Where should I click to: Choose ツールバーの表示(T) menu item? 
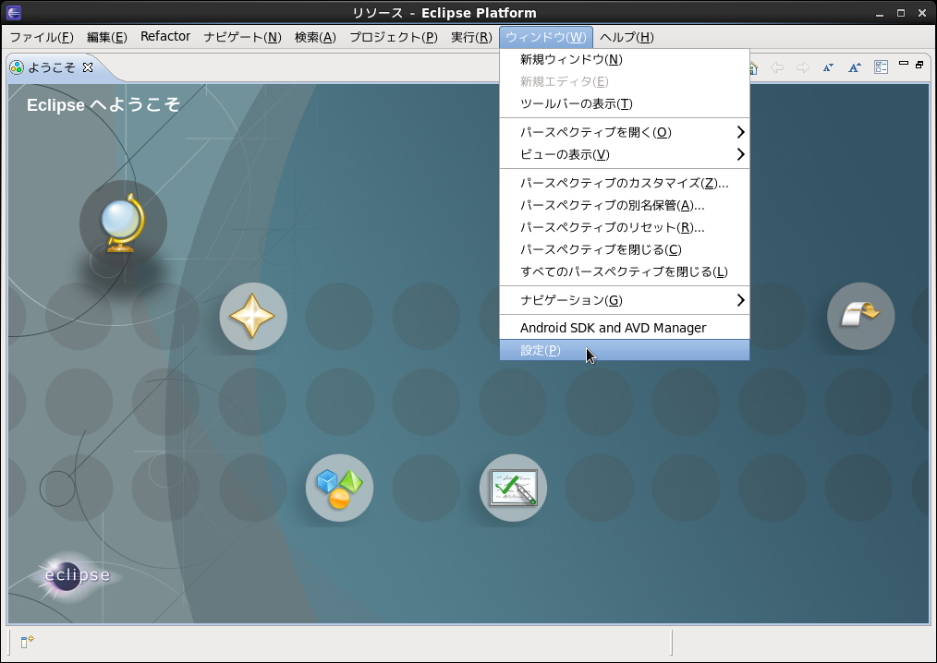point(625,104)
